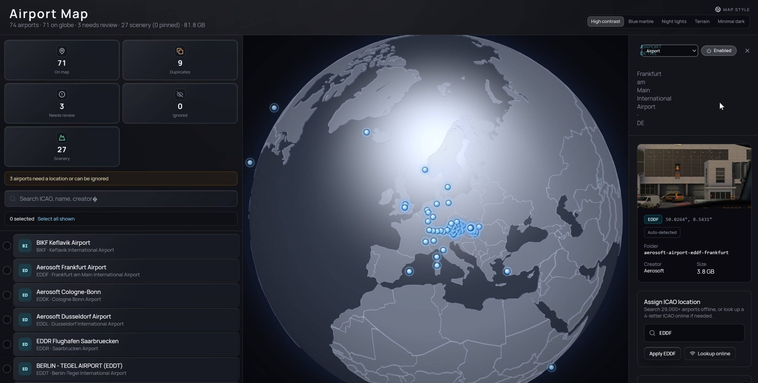
Task: Select the Terrain map style
Action: point(702,21)
